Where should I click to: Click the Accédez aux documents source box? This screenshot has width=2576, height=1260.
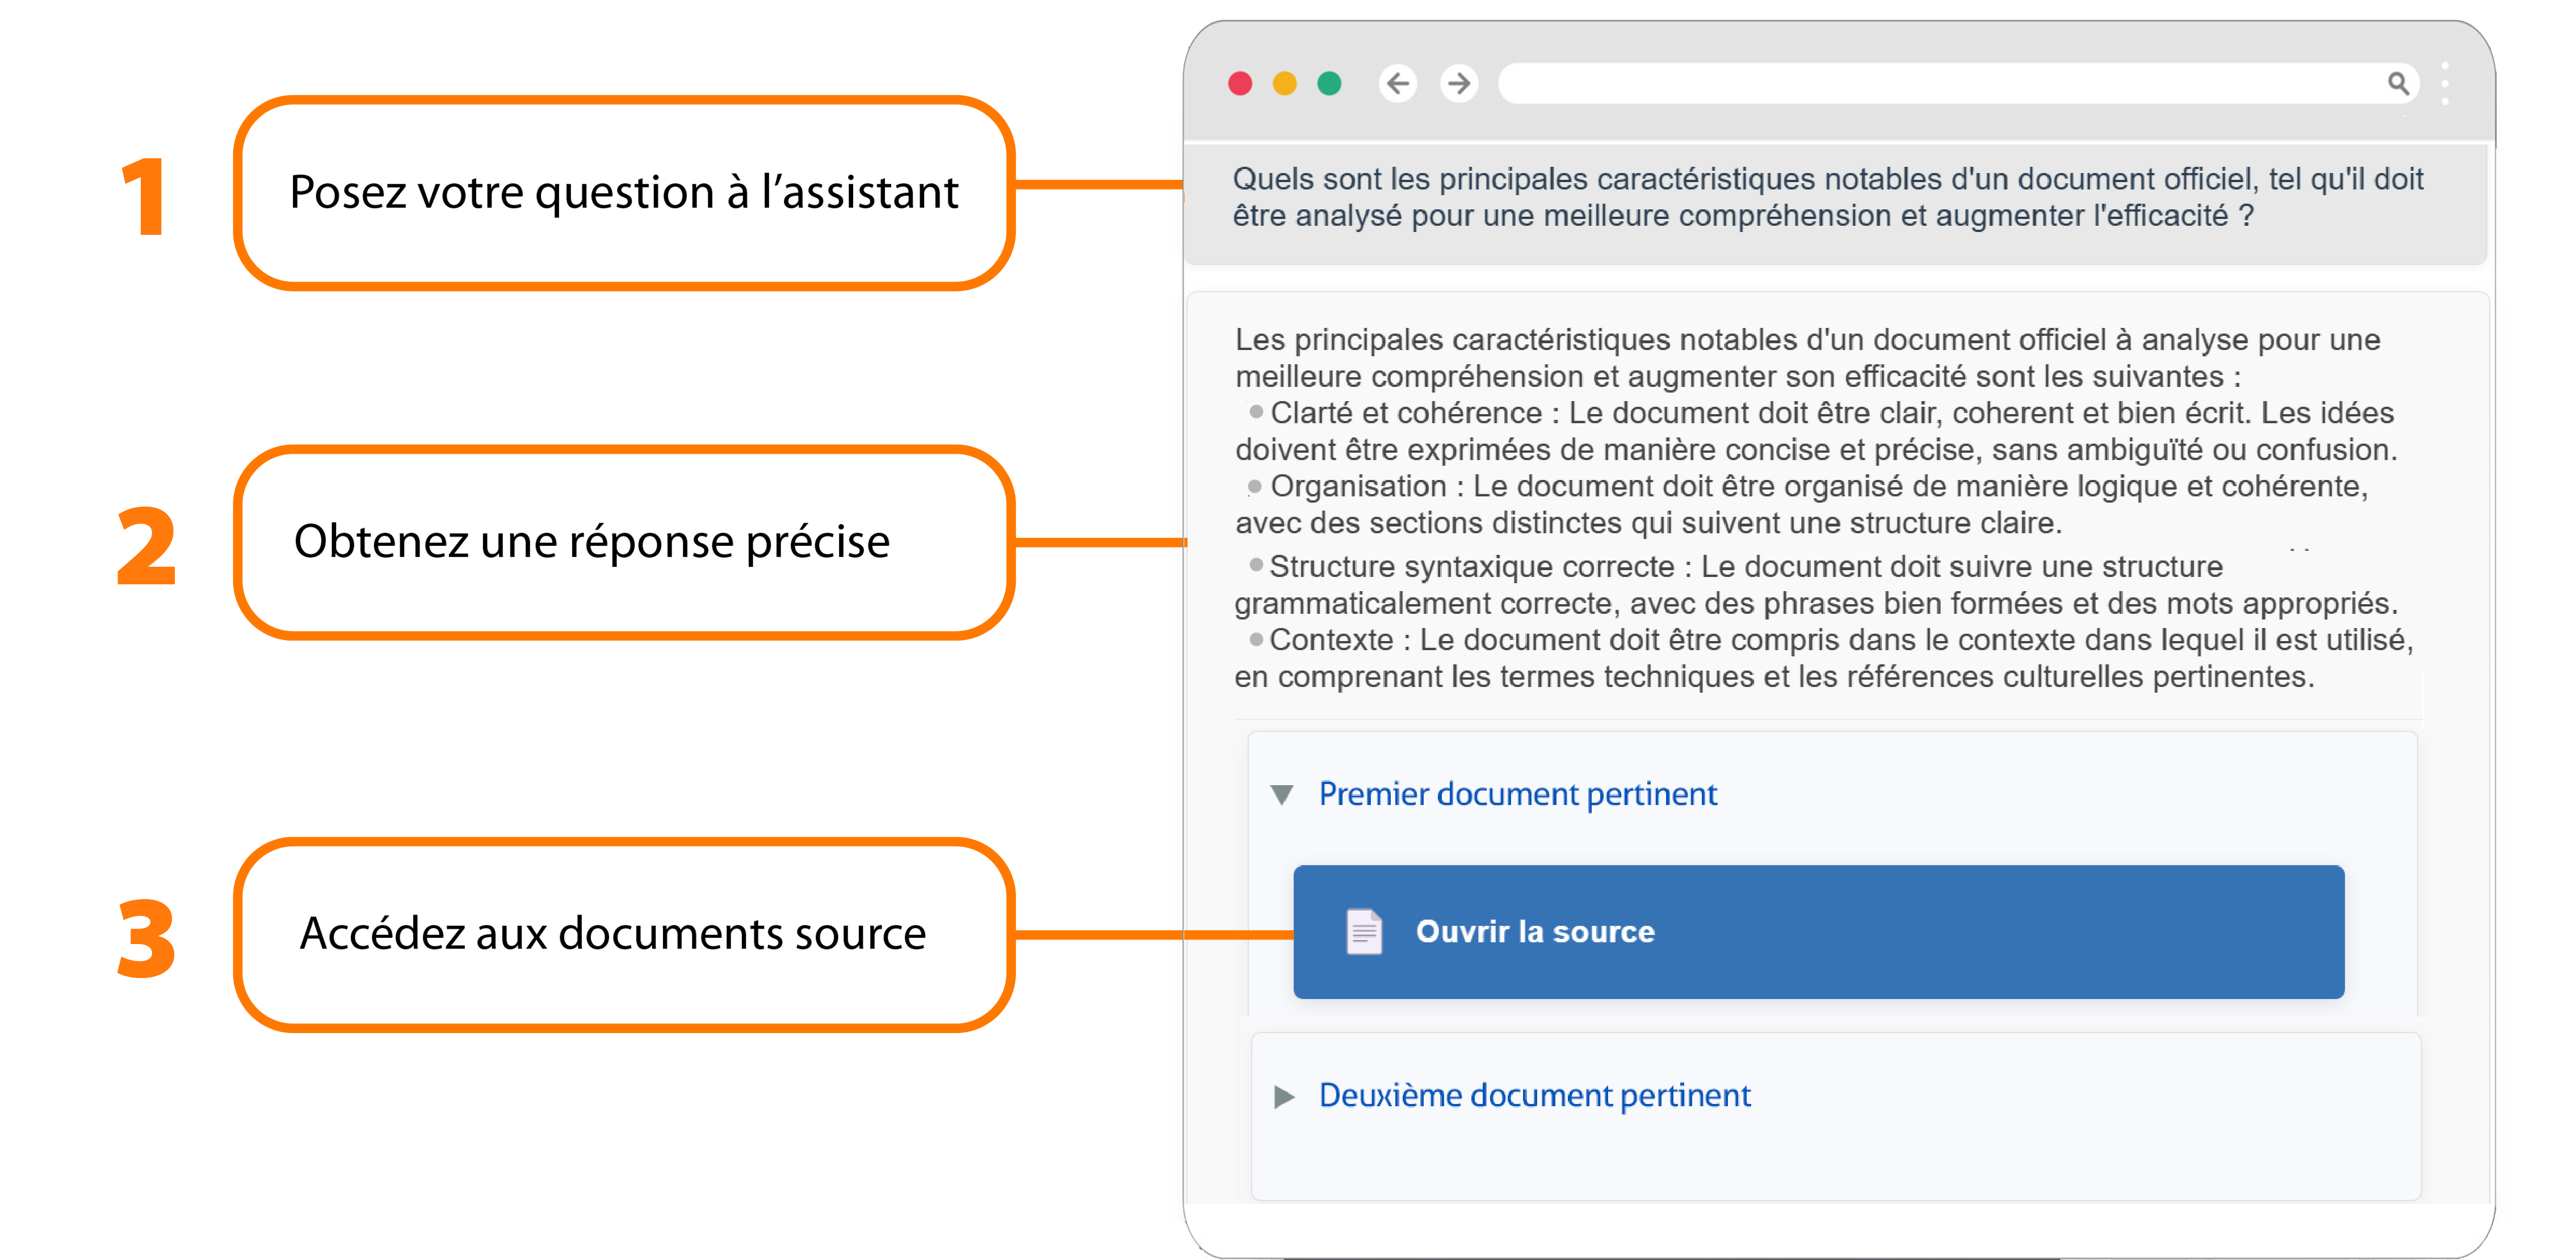coord(623,934)
